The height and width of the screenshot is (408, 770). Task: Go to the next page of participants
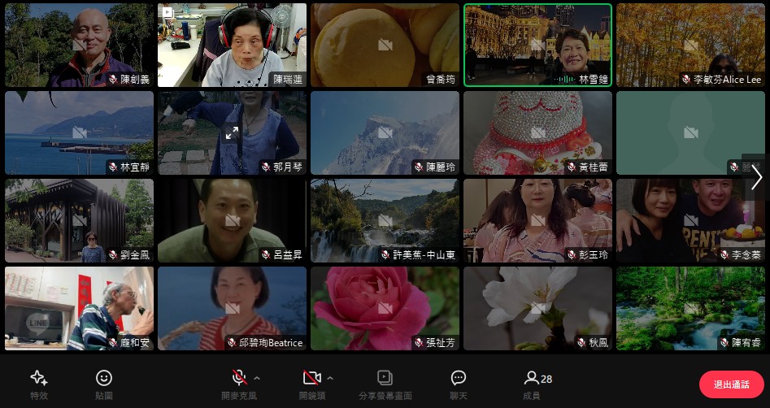(x=756, y=177)
